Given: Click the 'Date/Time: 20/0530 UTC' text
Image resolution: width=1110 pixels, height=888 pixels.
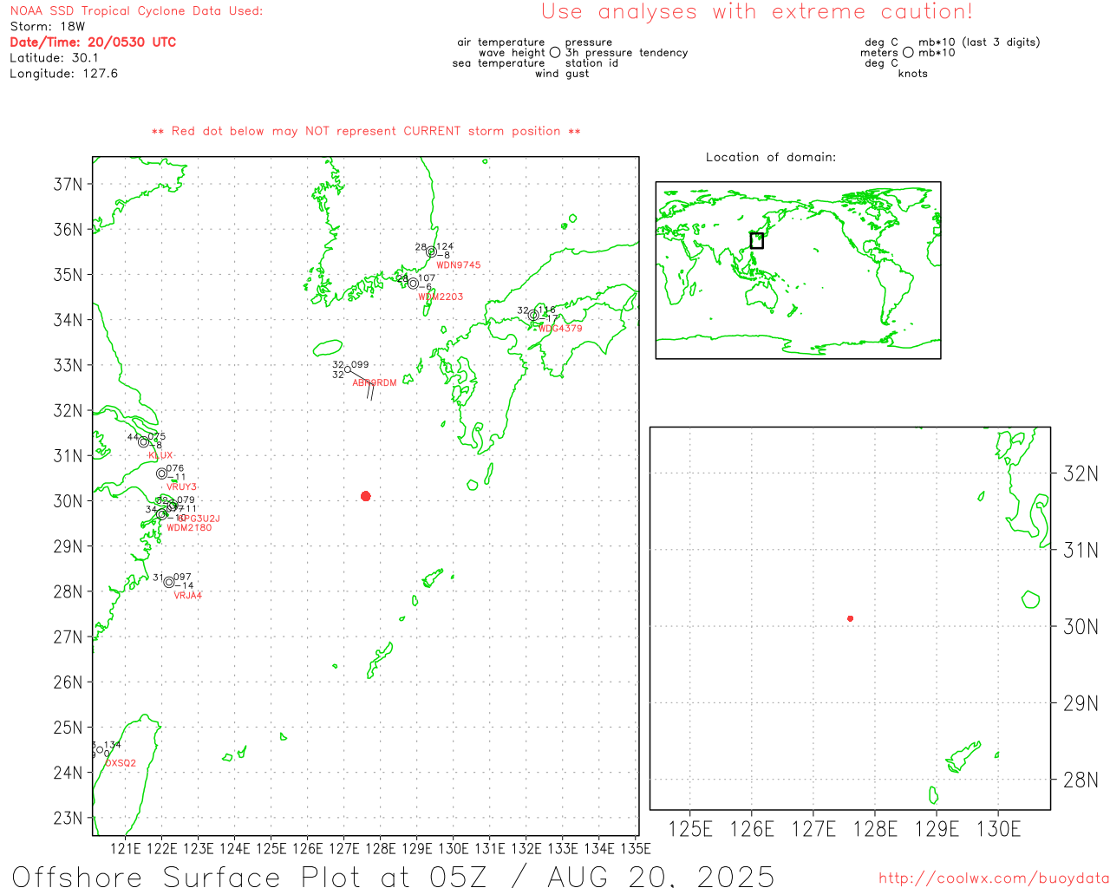Looking at the screenshot, I should pos(93,42).
